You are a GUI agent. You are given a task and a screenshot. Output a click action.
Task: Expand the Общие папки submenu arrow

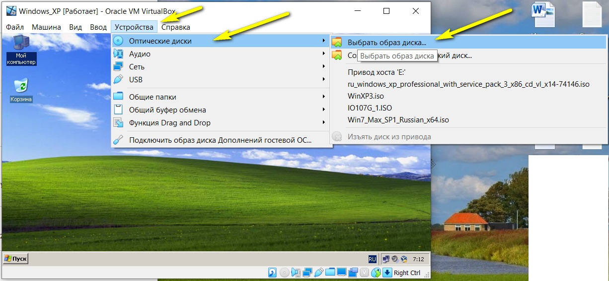(324, 97)
